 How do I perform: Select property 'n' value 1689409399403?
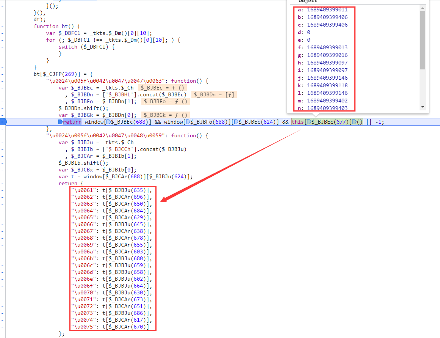point(327,108)
